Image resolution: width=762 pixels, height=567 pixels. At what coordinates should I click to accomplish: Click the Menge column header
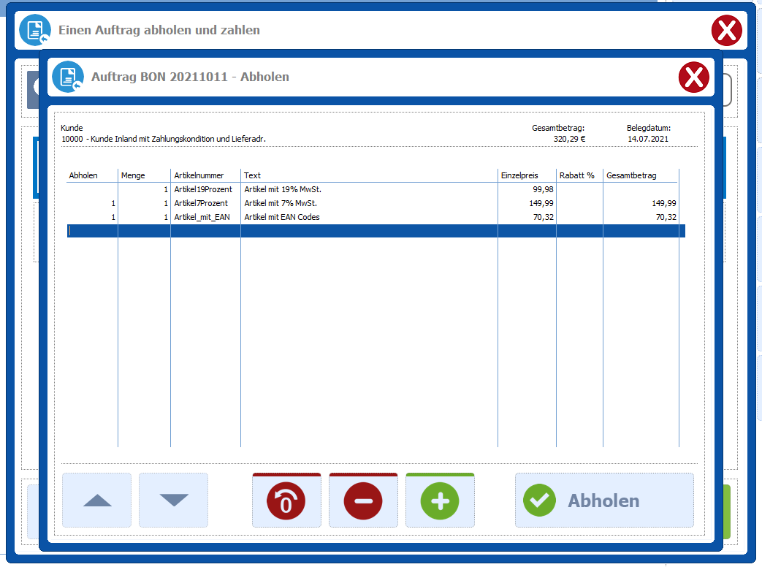point(134,175)
